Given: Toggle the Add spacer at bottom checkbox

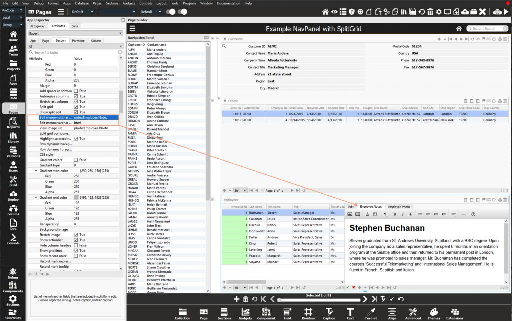Looking at the screenshot, I should point(76,91).
